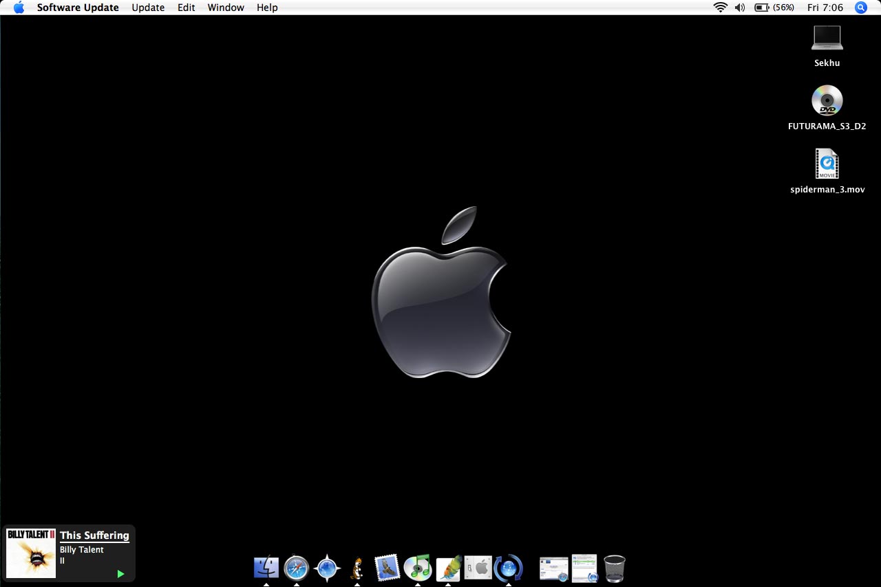Open the Window menu

(x=226, y=8)
